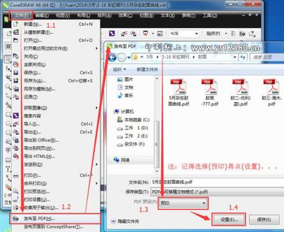Click the search content toolbar icon

pos(112,34)
